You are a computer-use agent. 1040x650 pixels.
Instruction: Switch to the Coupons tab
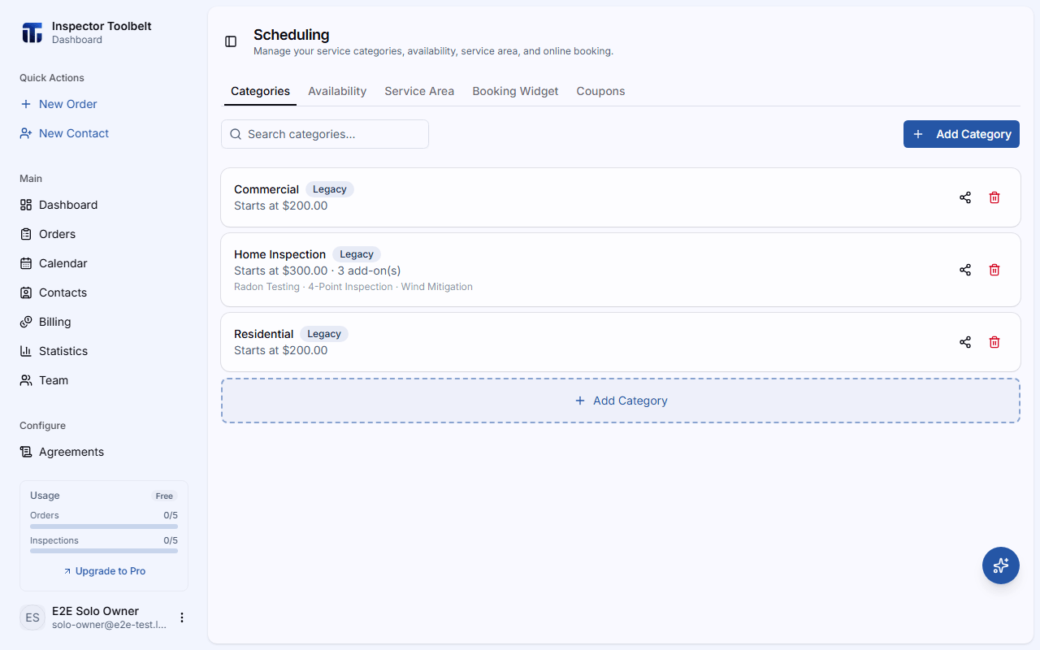click(x=600, y=91)
